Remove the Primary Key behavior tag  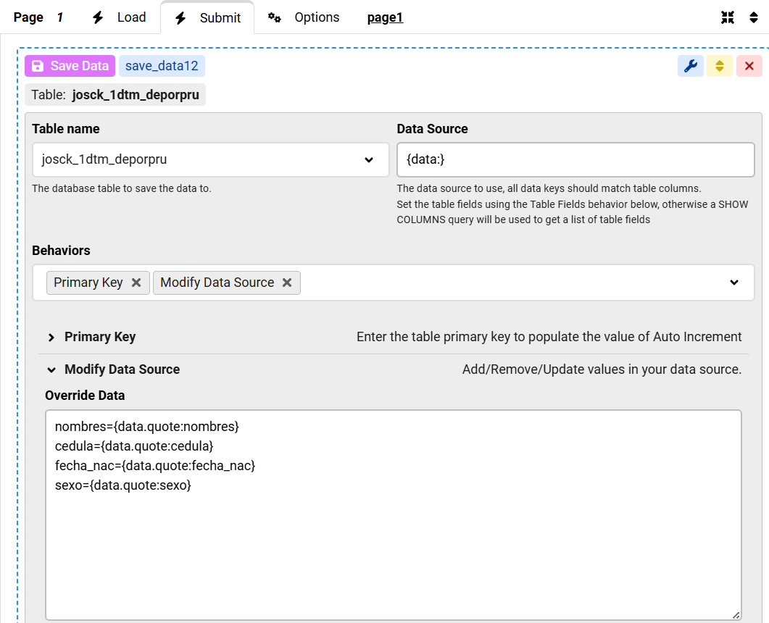pyautogui.click(x=136, y=283)
